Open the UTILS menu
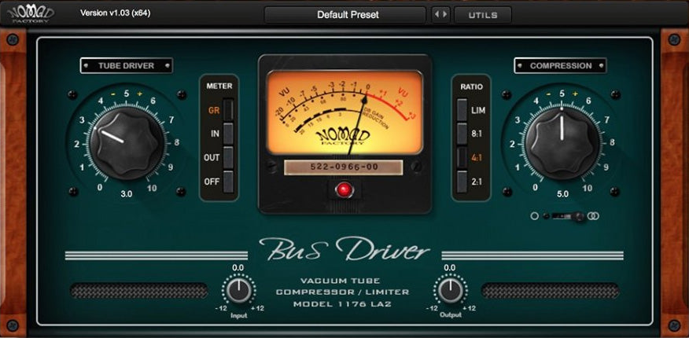The height and width of the screenshot is (338, 689). pos(482,15)
